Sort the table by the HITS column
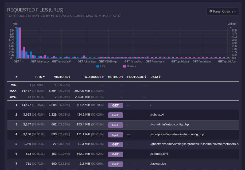245x170 pixels. [39, 77]
